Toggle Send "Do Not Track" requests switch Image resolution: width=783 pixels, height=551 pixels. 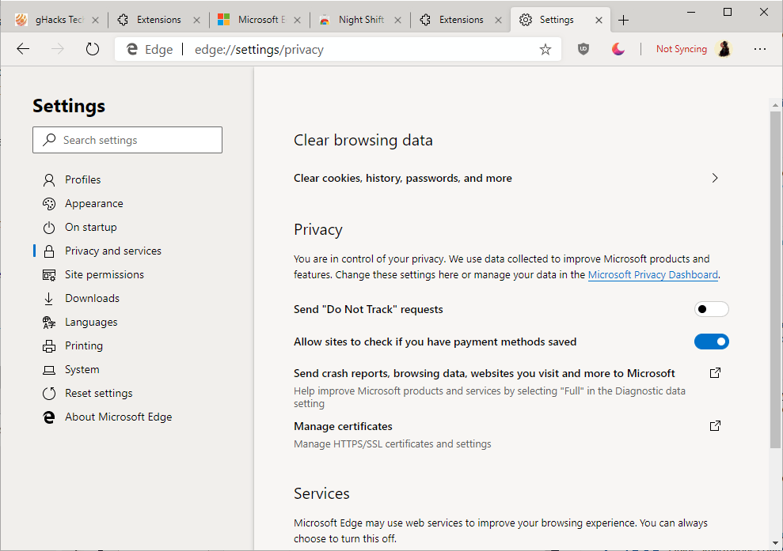coord(712,309)
